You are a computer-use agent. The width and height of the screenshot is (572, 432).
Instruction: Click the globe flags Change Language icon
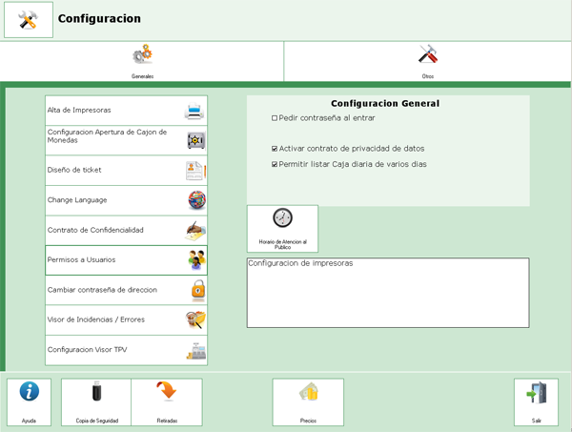point(196,200)
